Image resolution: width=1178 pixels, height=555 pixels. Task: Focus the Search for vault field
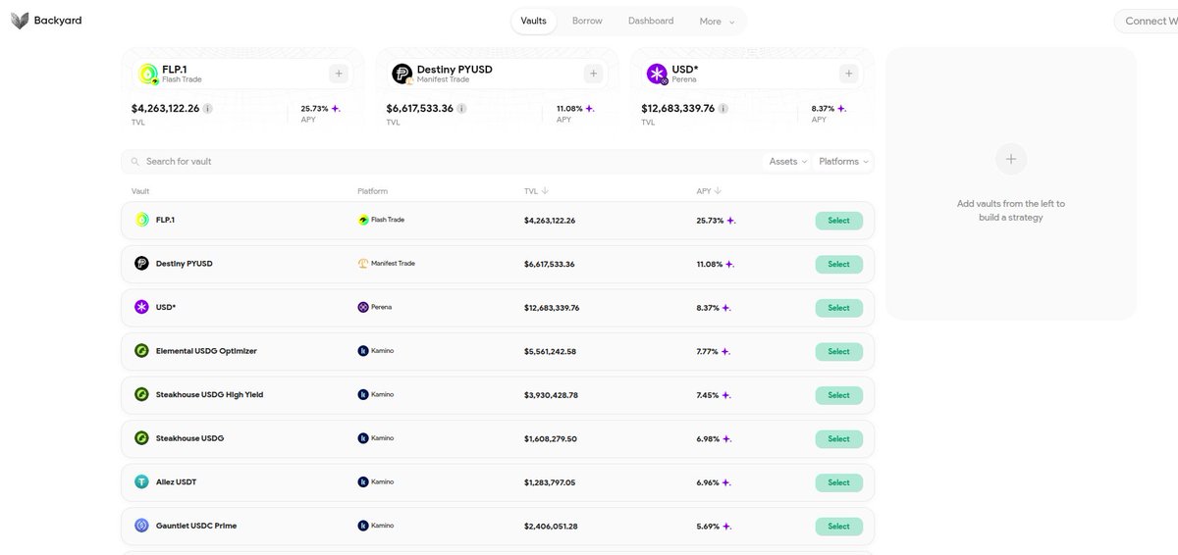click(x=442, y=162)
